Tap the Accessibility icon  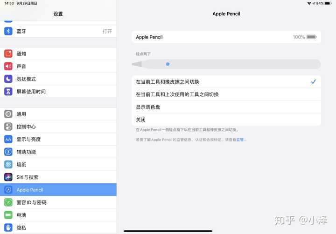[x=8, y=152]
